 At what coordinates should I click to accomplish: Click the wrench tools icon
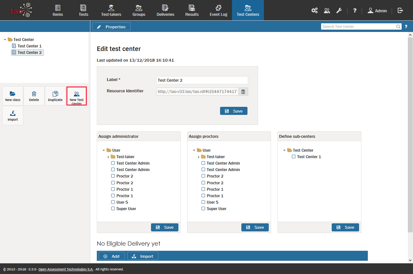(339, 11)
